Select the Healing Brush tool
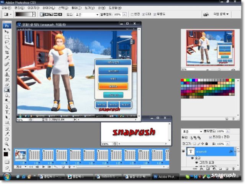The image size is (245, 184). (7, 64)
